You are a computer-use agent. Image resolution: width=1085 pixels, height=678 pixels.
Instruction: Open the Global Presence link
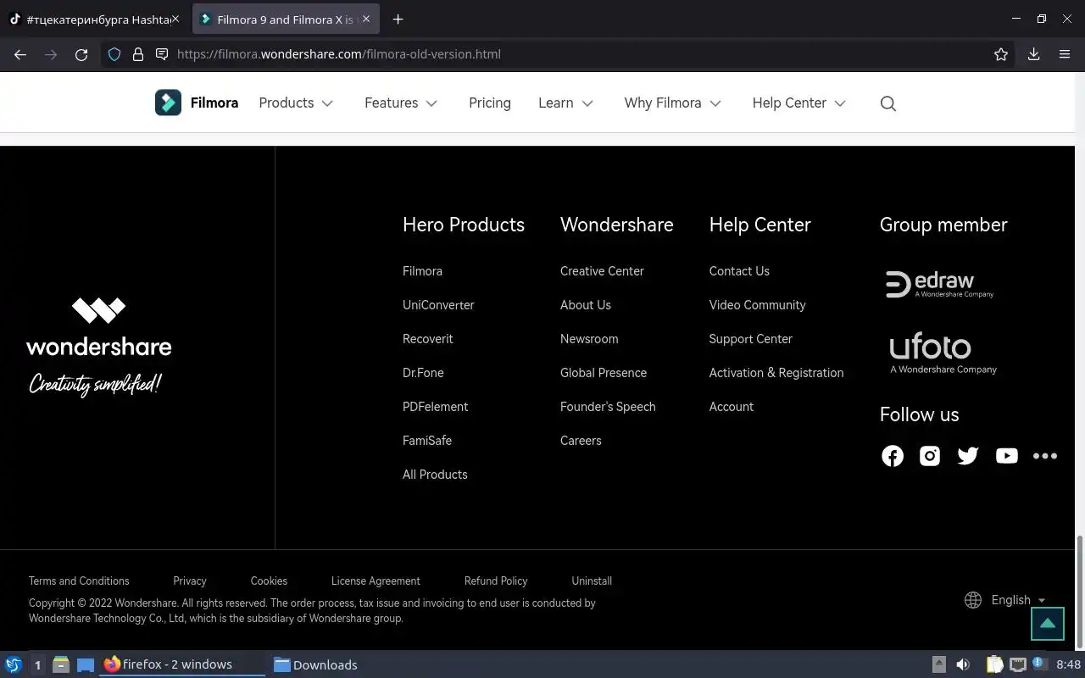604,373
